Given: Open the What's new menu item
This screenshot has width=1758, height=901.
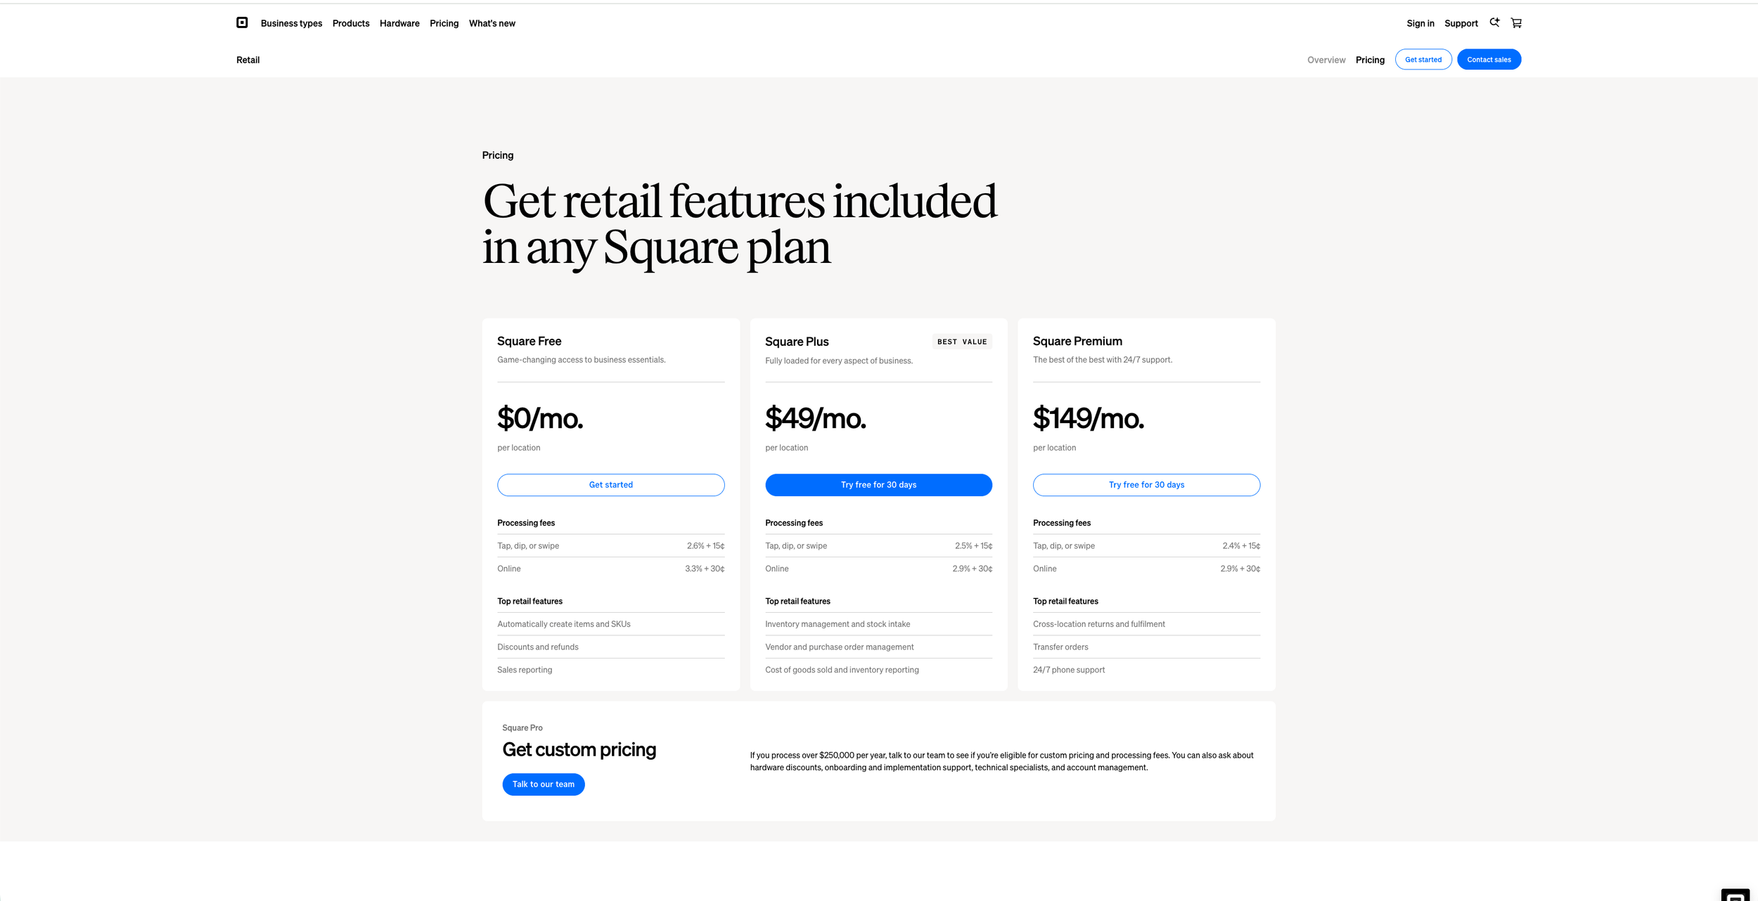Looking at the screenshot, I should click(x=492, y=23).
